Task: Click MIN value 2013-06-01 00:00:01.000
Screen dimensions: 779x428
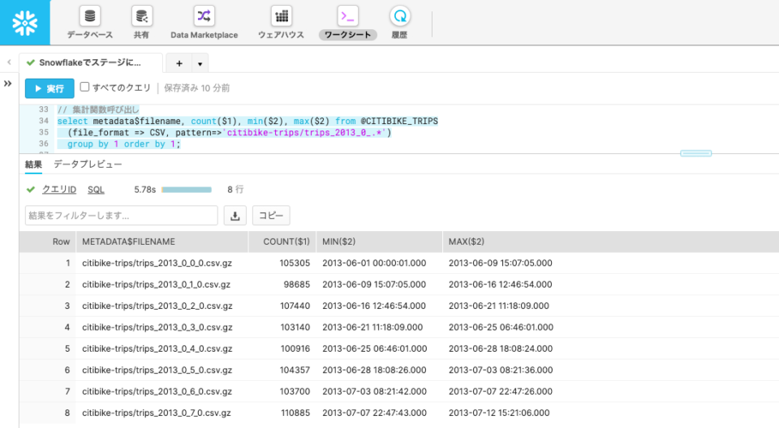Action: tap(374, 263)
